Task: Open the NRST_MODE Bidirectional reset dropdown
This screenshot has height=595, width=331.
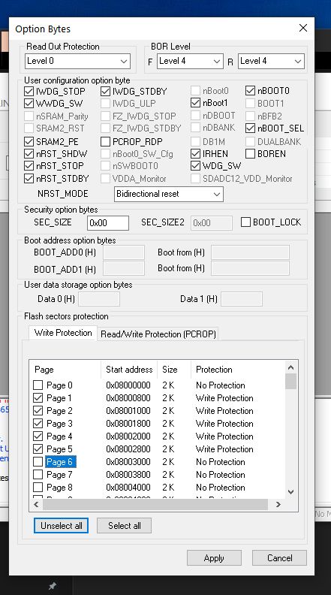Action: coord(169,194)
